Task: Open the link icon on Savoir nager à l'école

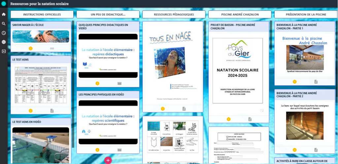Action: [52, 48]
